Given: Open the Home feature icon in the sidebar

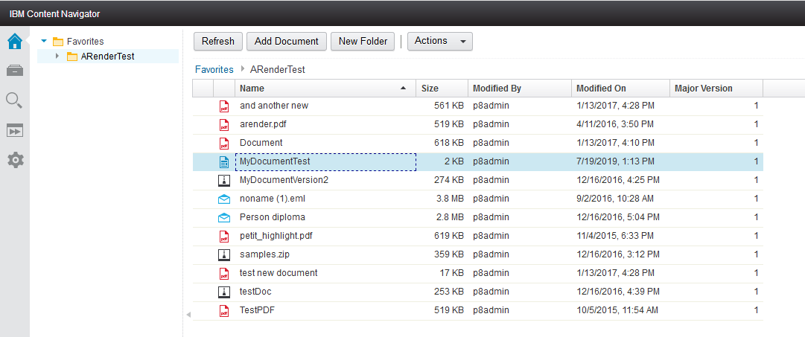Looking at the screenshot, I should click(15, 41).
